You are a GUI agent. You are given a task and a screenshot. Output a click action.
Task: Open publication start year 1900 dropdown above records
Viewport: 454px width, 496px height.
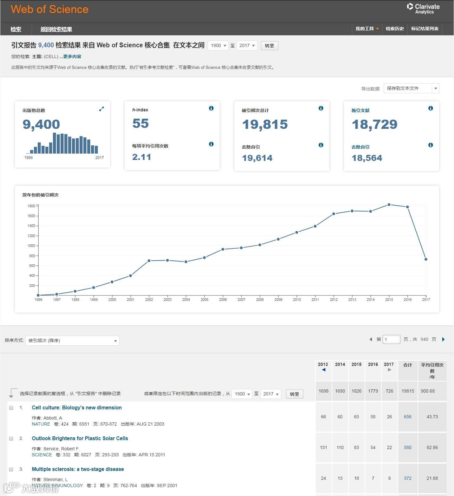242,394
